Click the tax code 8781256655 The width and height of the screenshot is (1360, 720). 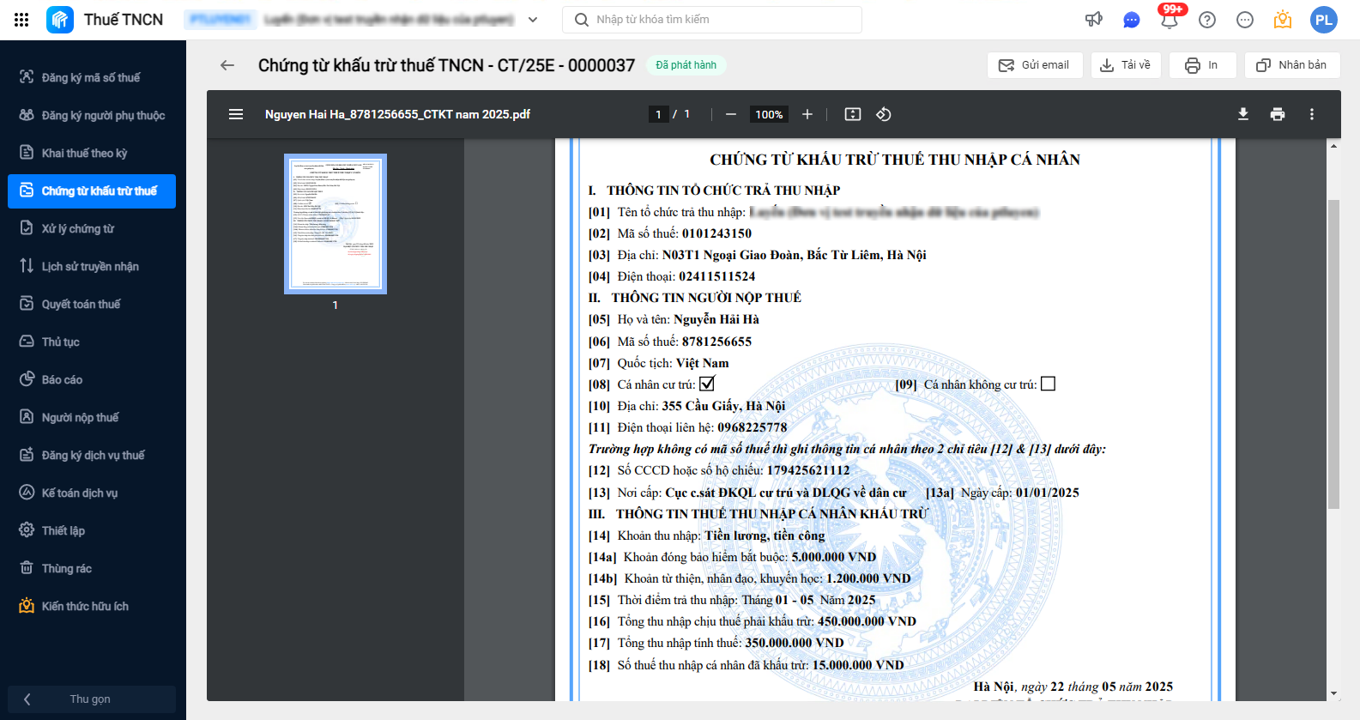716,342
